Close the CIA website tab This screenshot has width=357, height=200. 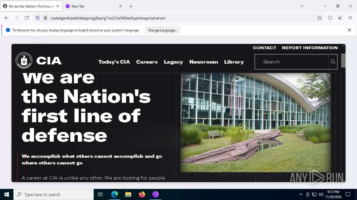(58, 6)
